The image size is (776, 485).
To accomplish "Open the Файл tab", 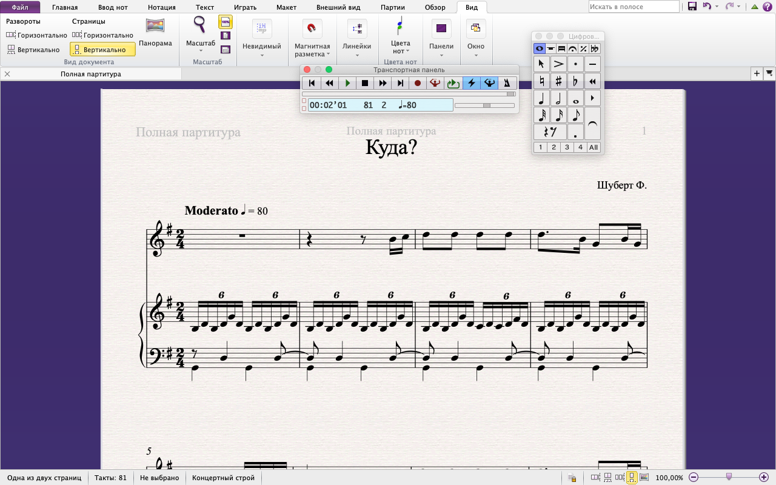I will (20, 7).
